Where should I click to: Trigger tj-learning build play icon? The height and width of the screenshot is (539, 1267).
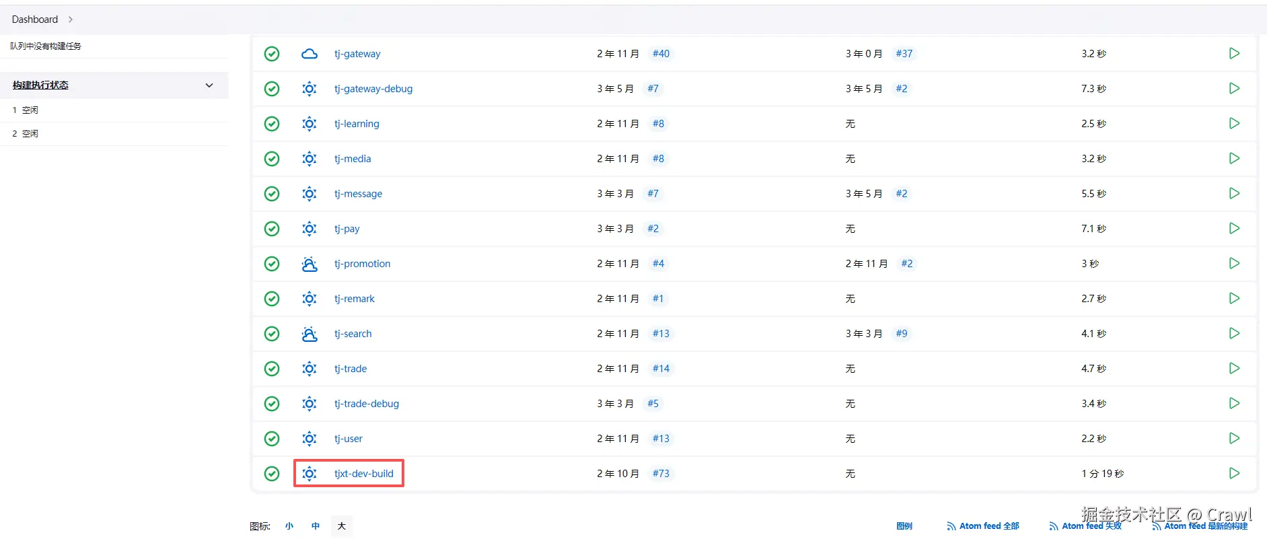[x=1234, y=123]
